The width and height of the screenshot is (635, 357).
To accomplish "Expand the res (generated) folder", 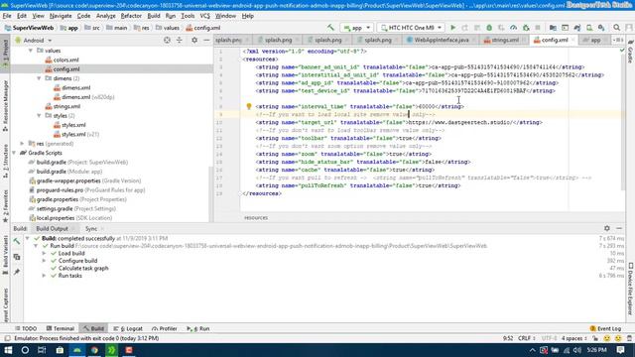I will [x=22, y=144].
